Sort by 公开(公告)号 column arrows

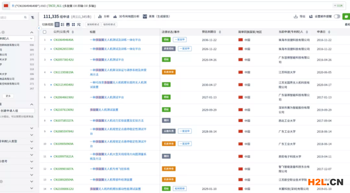(73, 32)
